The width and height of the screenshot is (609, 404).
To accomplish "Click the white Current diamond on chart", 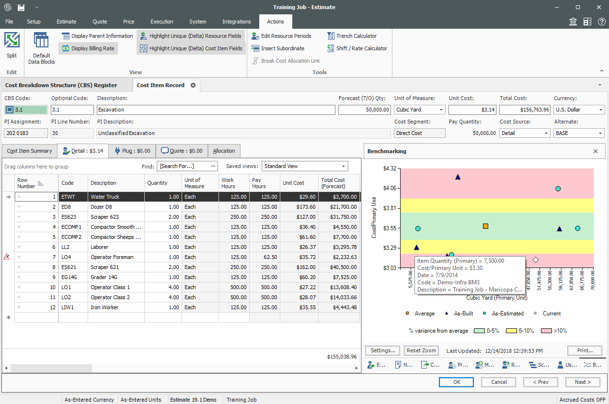I will pos(536,260).
